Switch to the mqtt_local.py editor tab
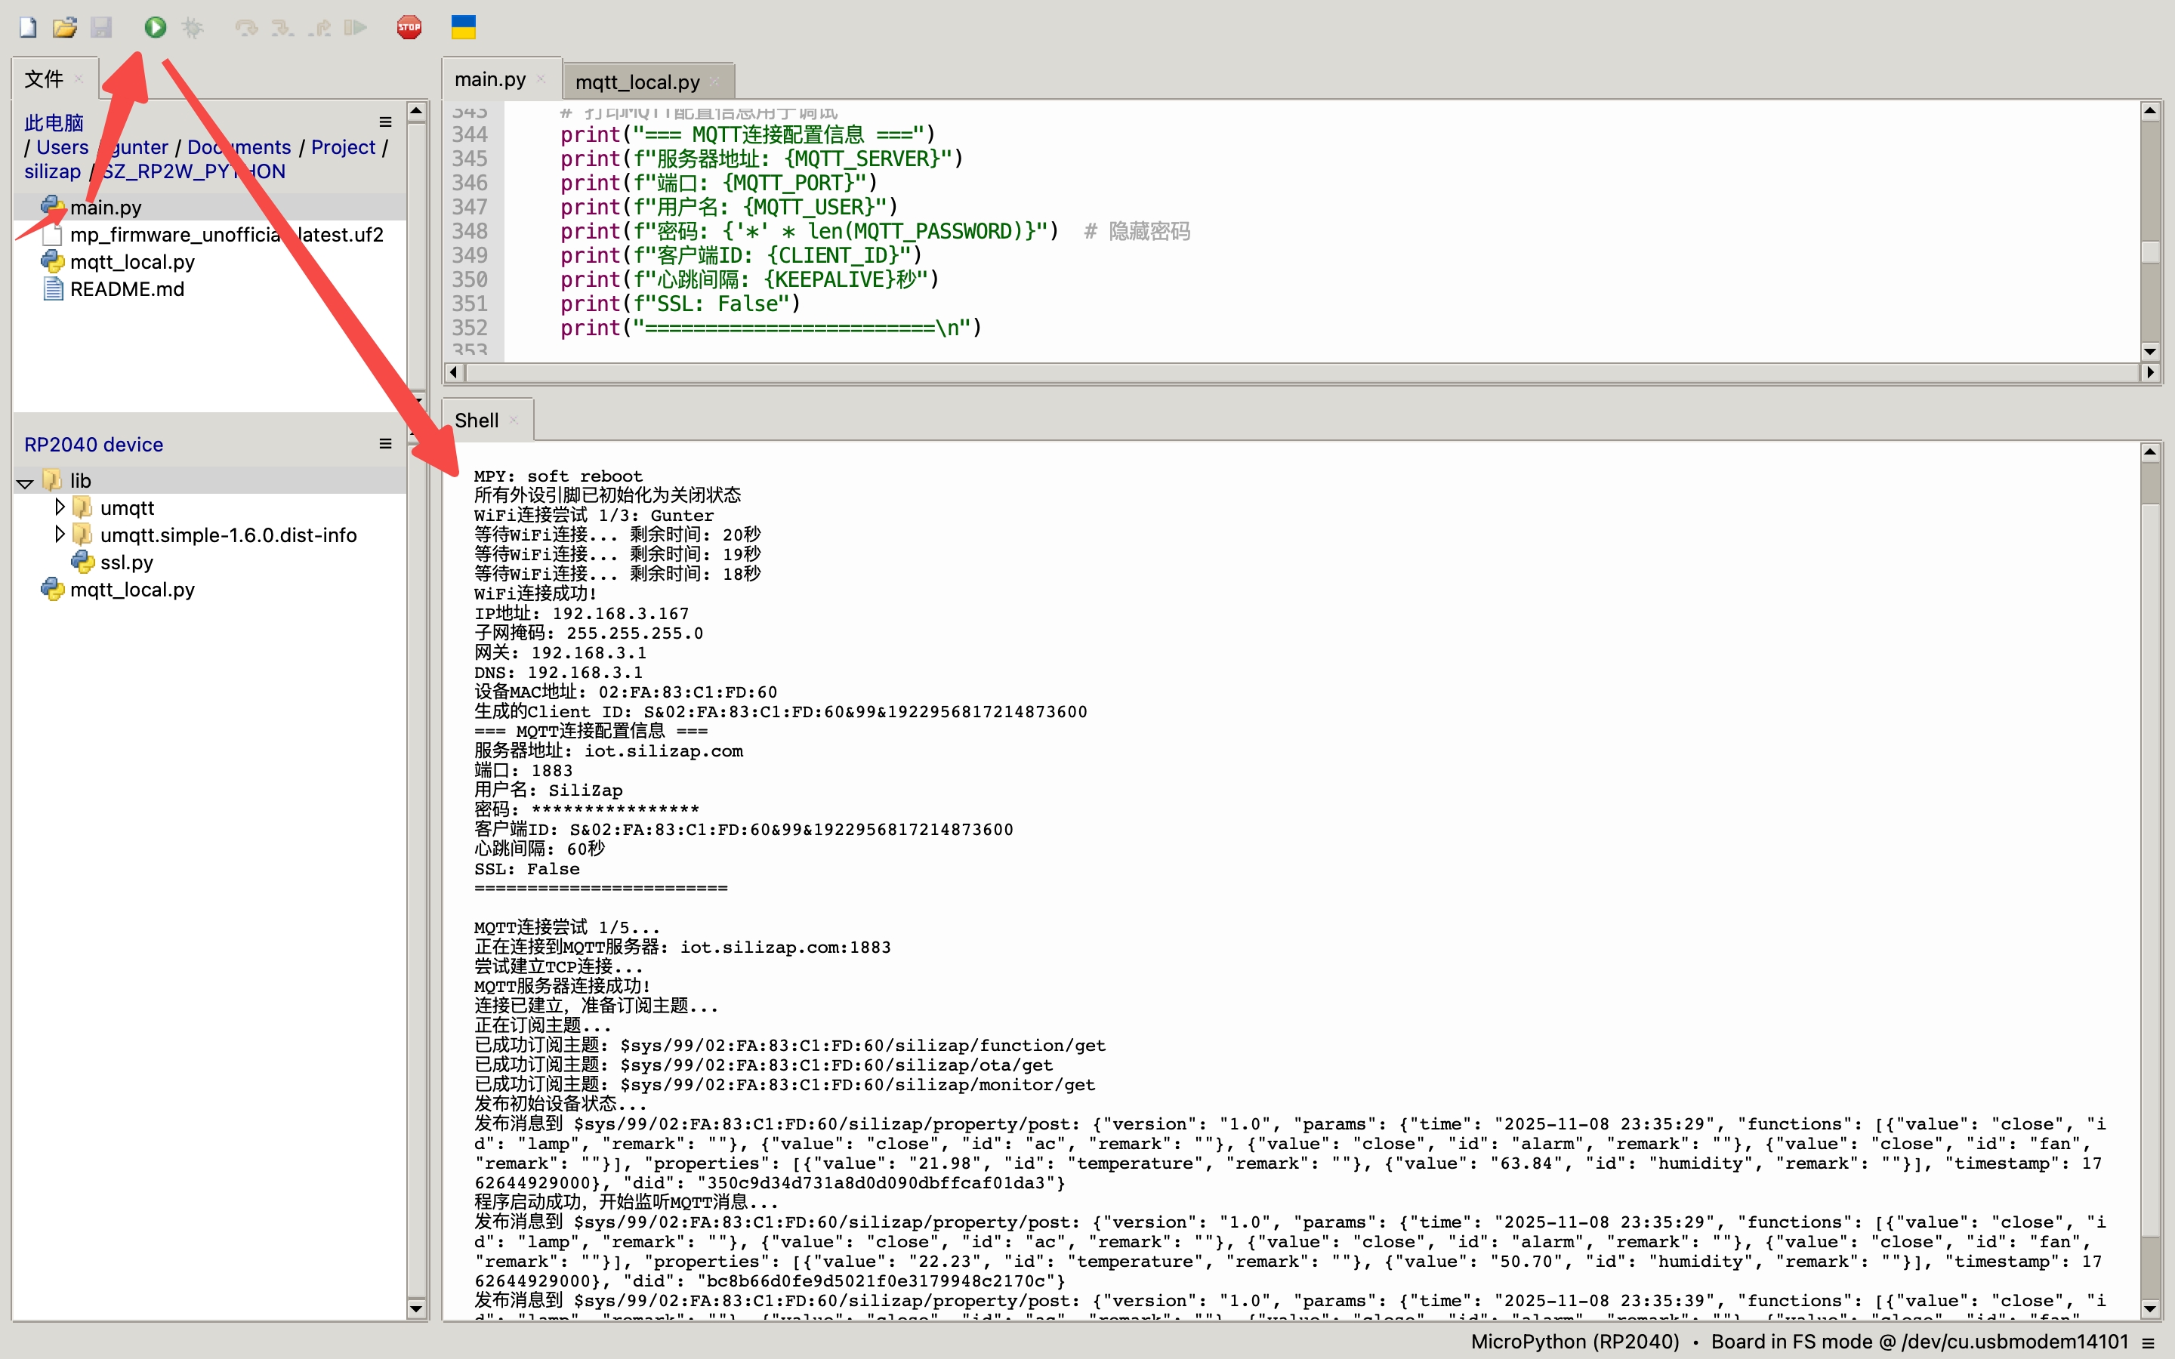This screenshot has height=1359, width=2175. (639, 81)
